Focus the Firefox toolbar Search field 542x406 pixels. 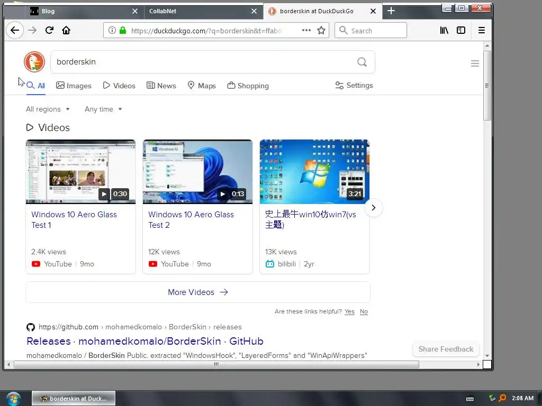[371, 30]
